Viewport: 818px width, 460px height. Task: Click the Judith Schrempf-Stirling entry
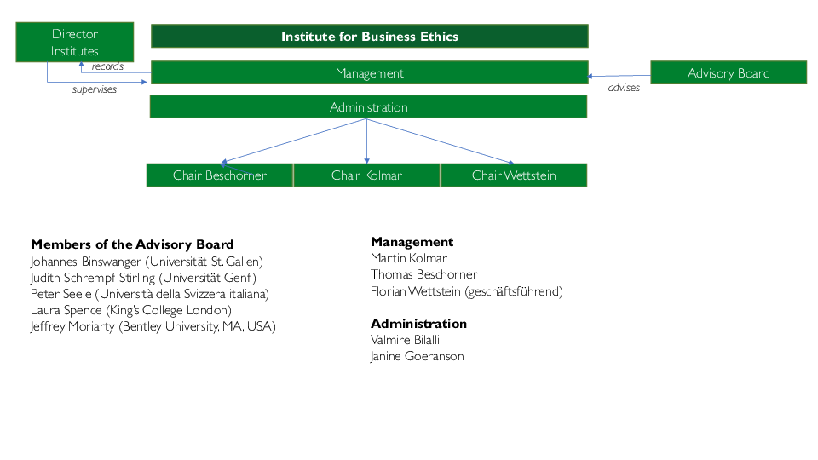coord(143,278)
